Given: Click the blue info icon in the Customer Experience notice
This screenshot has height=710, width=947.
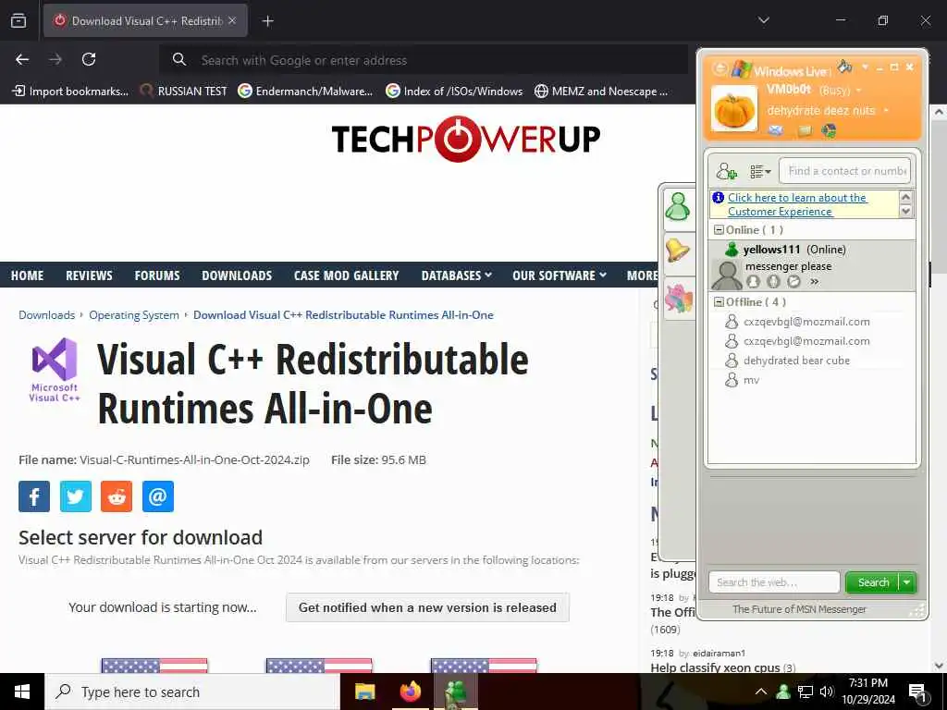Looking at the screenshot, I should (x=718, y=198).
